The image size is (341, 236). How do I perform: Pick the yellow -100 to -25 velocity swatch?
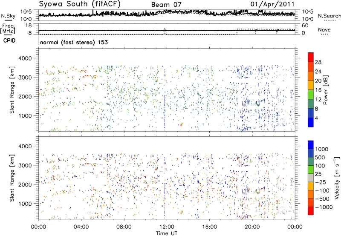[311, 186]
